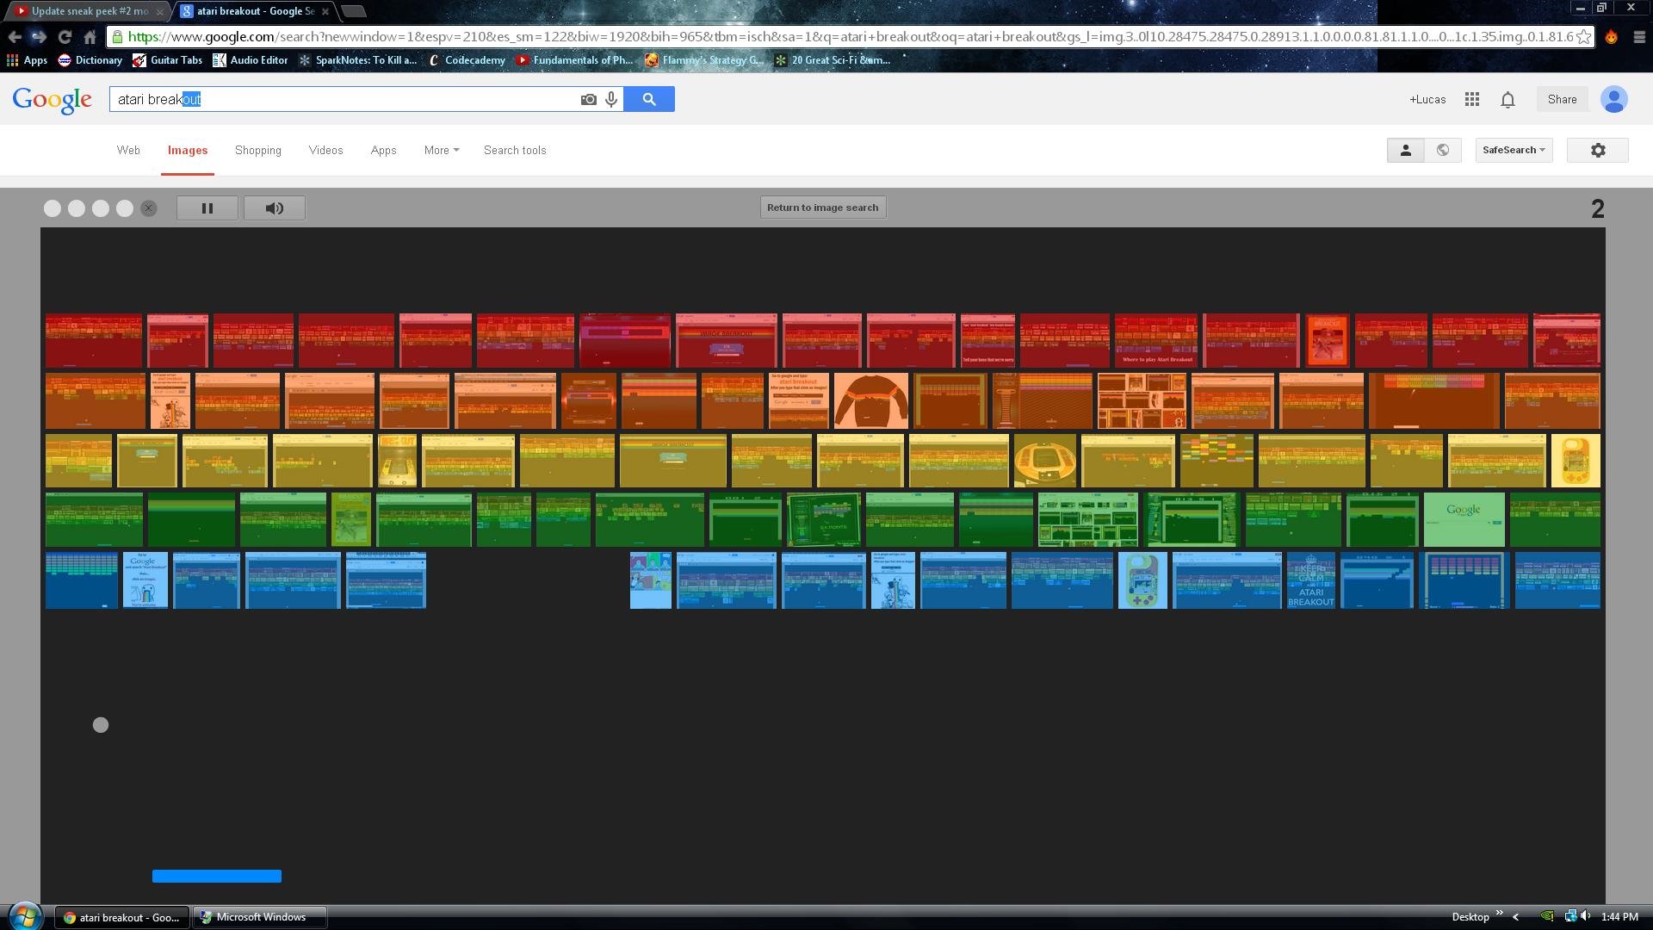Toggle global results globe icon
1653x930 pixels.
point(1443,150)
